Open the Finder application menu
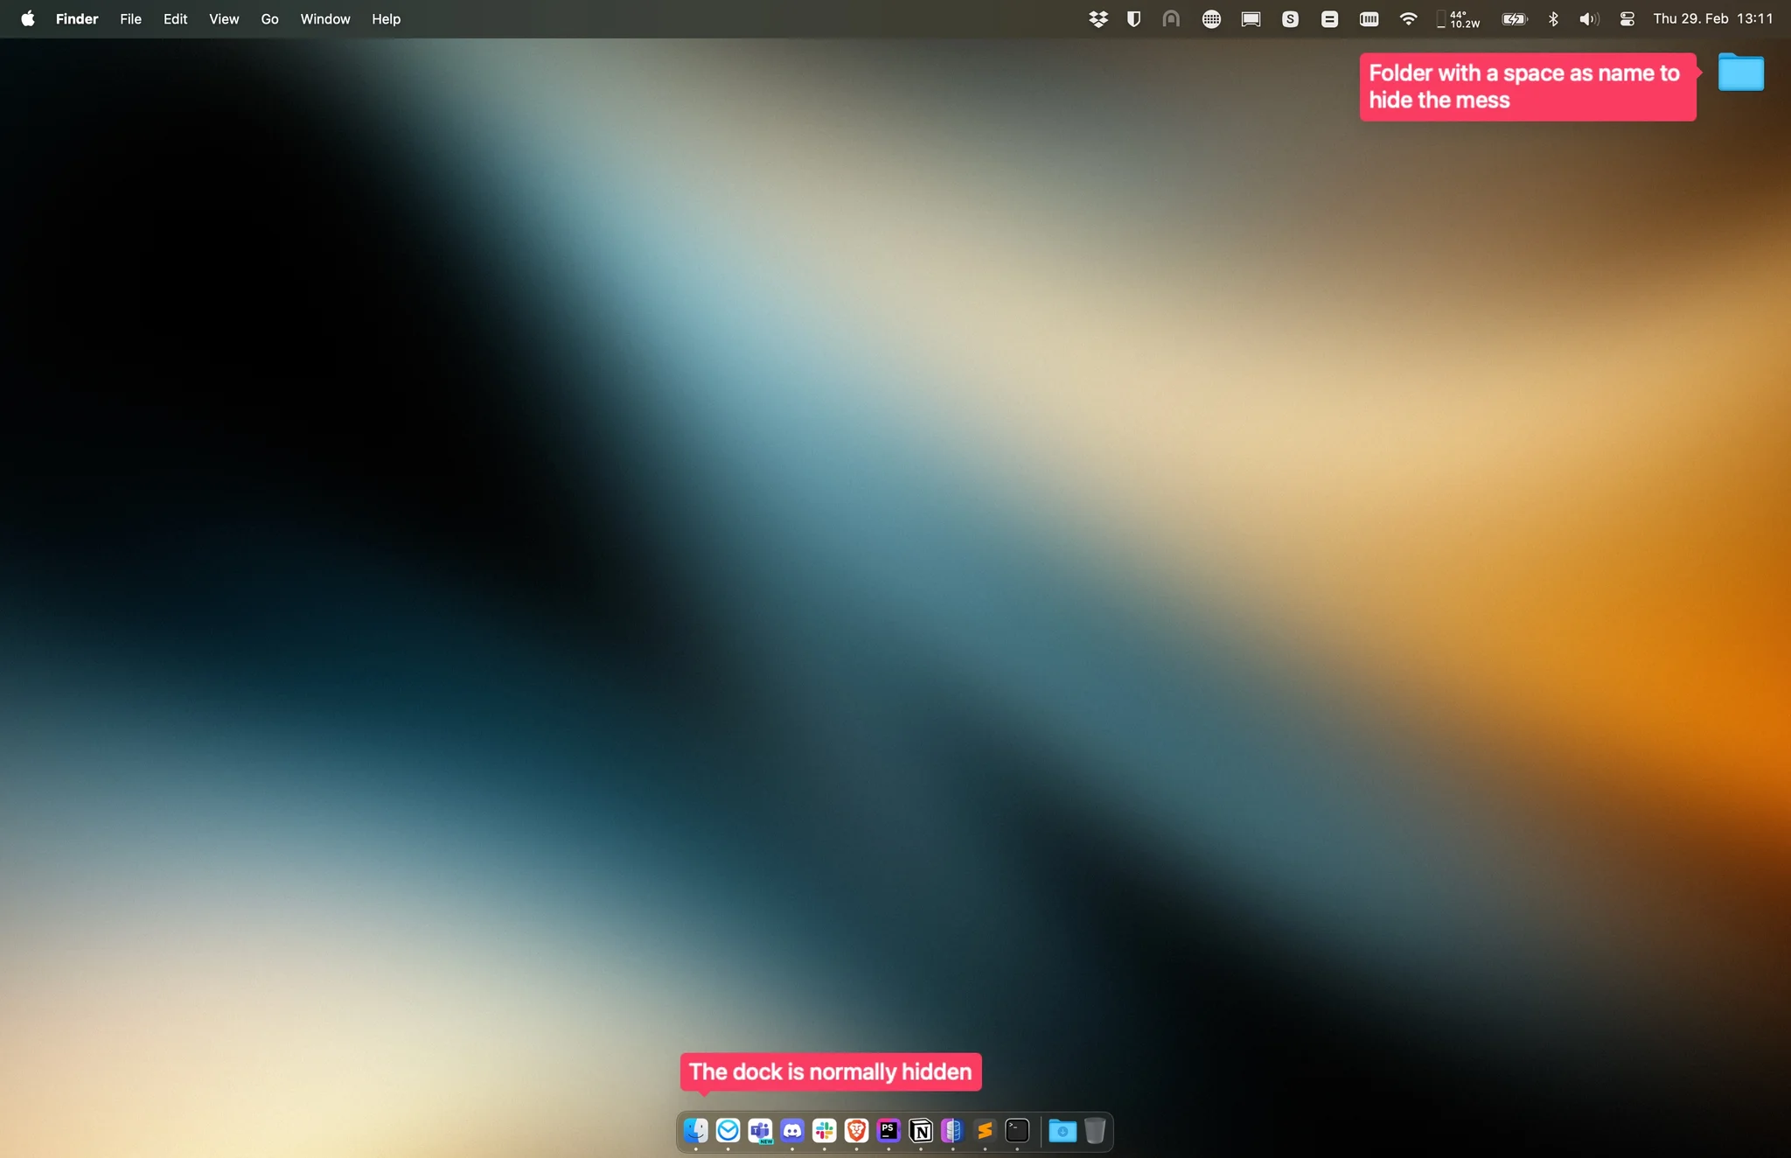Screen dimensions: 1791x1158 pyautogui.click(x=77, y=19)
